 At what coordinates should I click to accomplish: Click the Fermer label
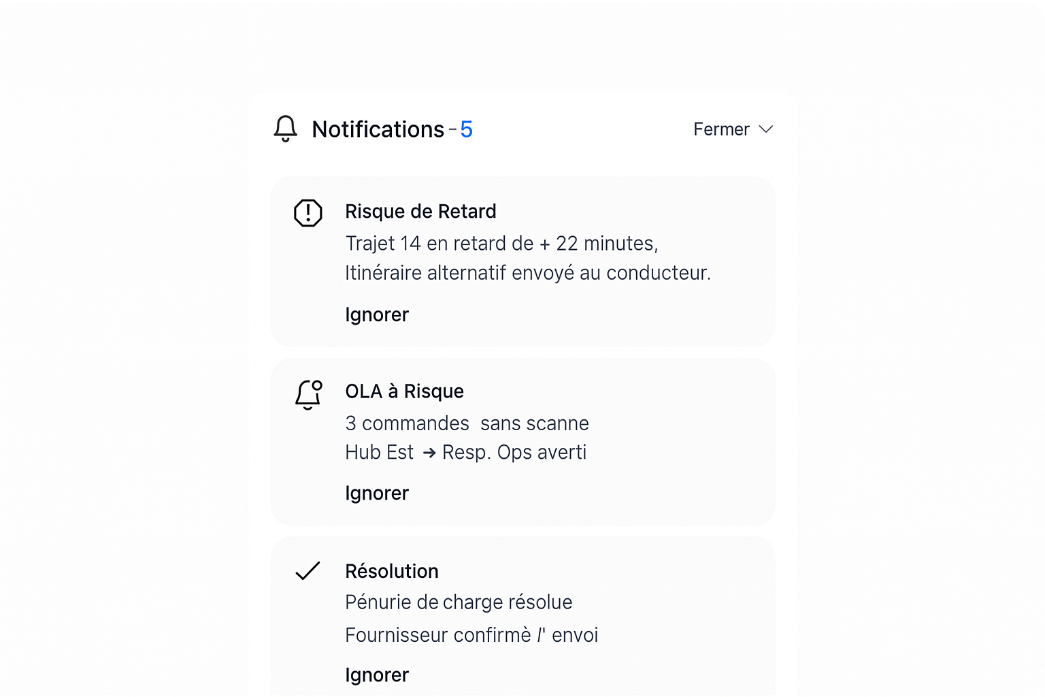[721, 129]
